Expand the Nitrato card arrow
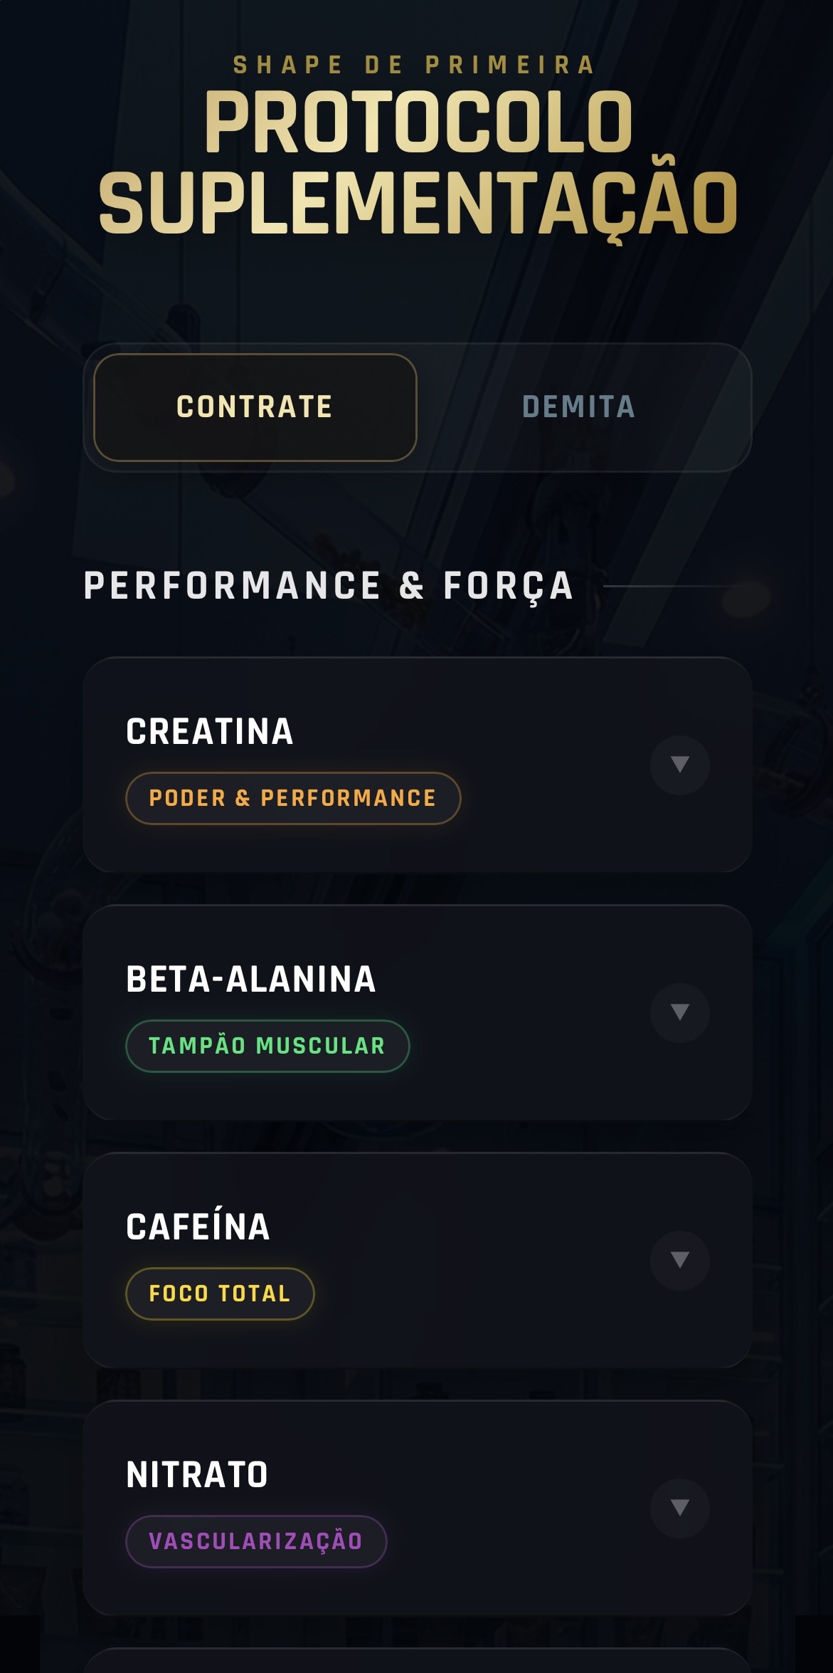The height and width of the screenshot is (1673, 833). tap(679, 1507)
